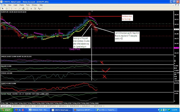Select the Vertical Line drawing tool
Image resolution: width=180 pixels, height=112 pixels.
coord(12,9)
